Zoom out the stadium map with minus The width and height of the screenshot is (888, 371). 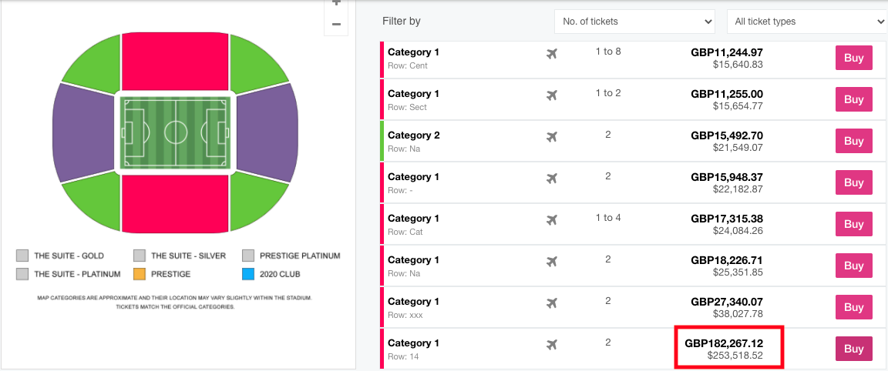coord(336,24)
